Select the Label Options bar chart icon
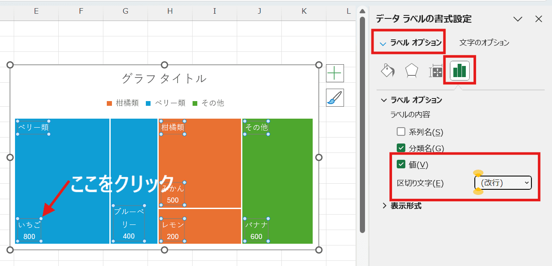This screenshot has height=266, width=552. (x=459, y=71)
